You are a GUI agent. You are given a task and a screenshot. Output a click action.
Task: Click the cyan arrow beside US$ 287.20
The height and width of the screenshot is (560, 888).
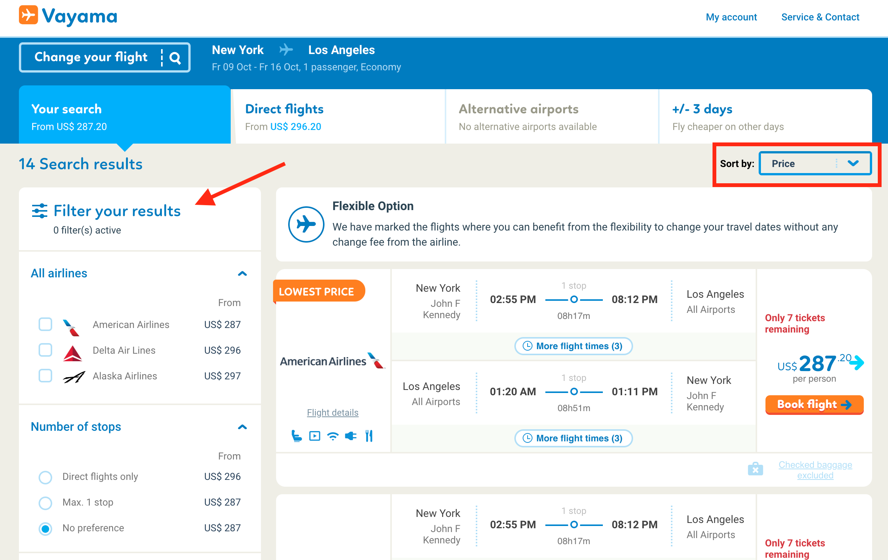click(x=857, y=362)
